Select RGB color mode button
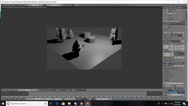This screenshot has height=106, width=188. point(179,90)
